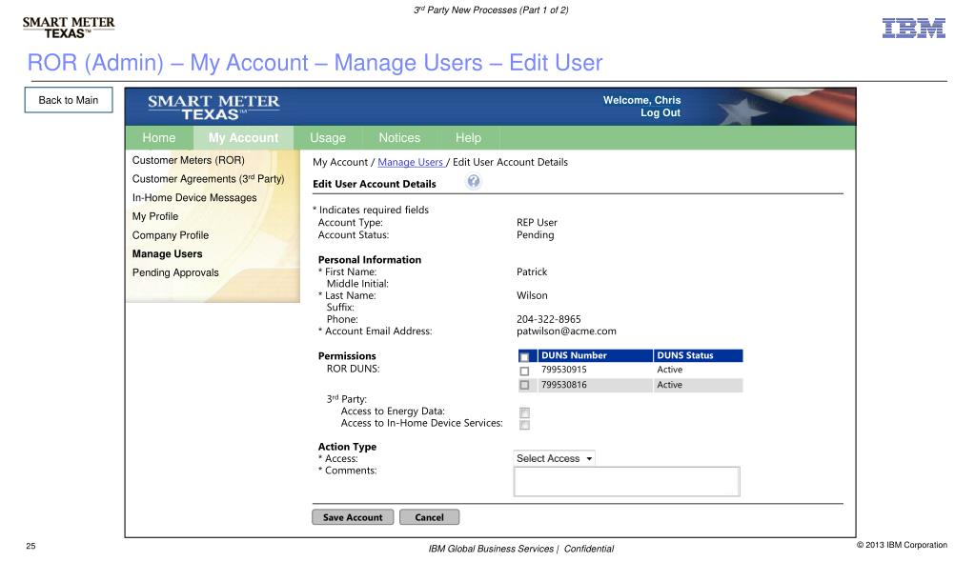
Task: Click the DUNS Status column header
Action: point(698,355)
